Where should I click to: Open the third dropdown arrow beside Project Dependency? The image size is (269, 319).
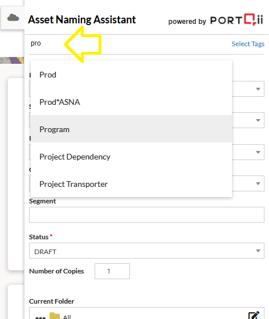pyautogui.click(x=258, y=152)
